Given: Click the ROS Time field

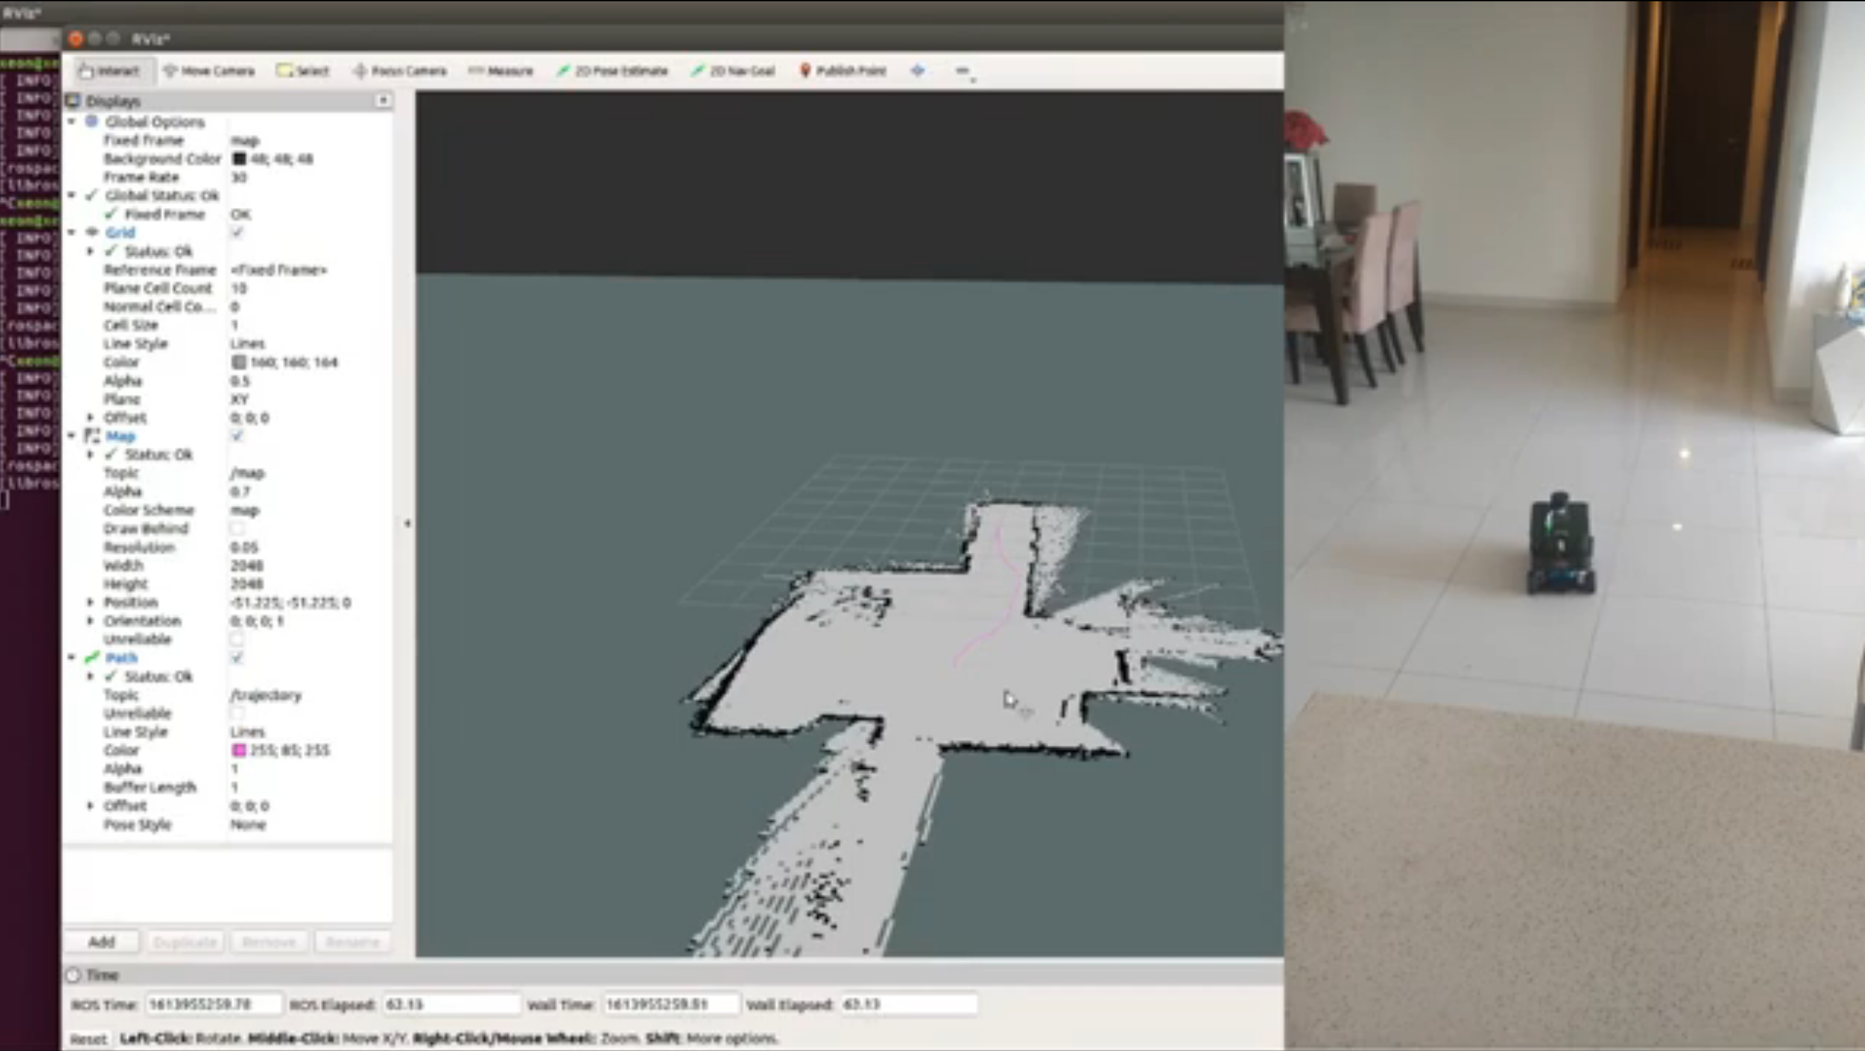Looking at the screenshot, I should (x=214, y=1004).
